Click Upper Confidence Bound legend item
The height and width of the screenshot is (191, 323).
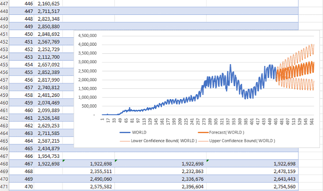[237, 141]
